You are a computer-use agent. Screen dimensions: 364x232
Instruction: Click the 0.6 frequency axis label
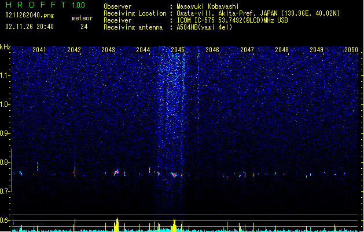click(x=5, y=220)
